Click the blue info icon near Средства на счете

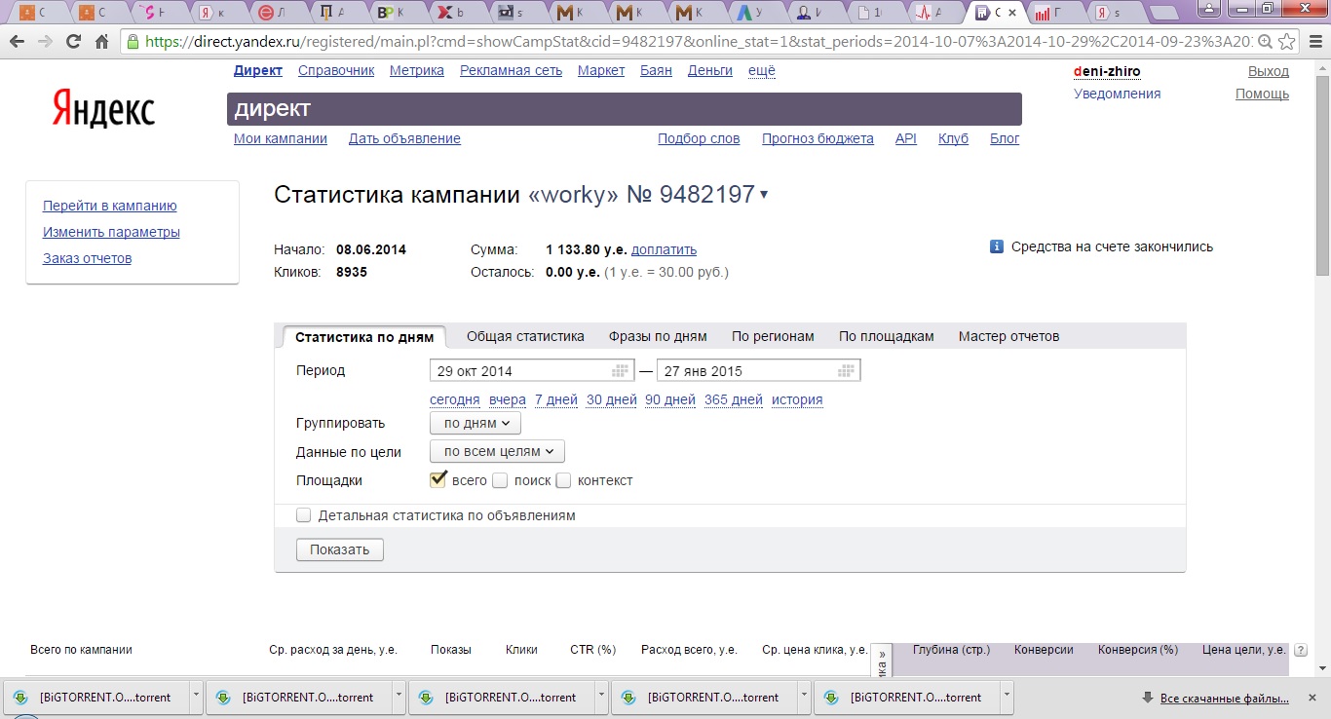click(997, 247)
